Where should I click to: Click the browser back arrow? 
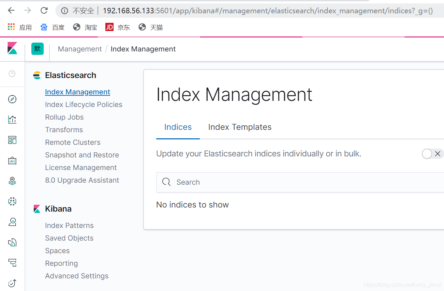point(11,11)
